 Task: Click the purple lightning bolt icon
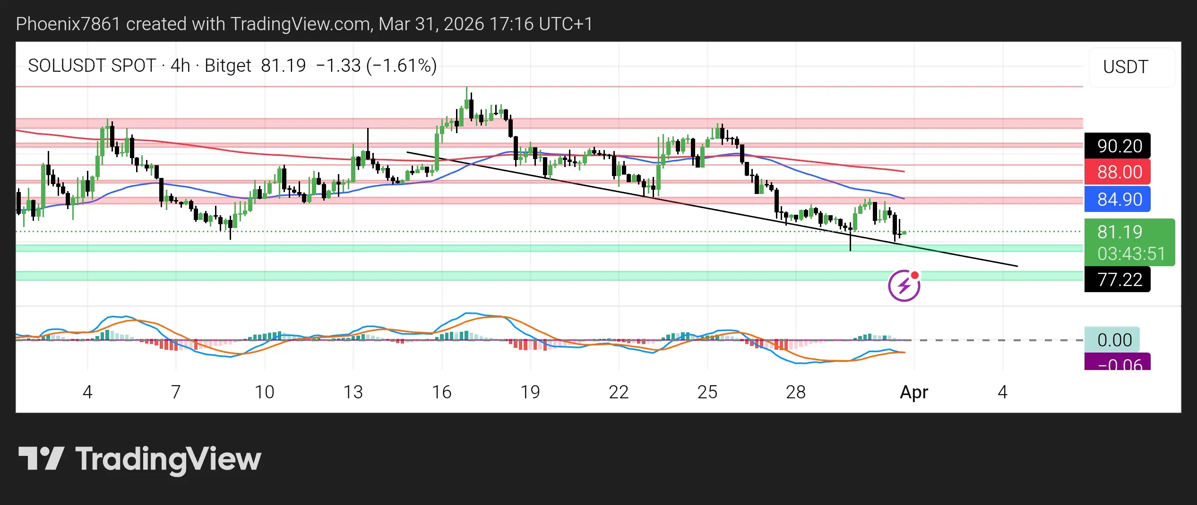coord(904,286)
